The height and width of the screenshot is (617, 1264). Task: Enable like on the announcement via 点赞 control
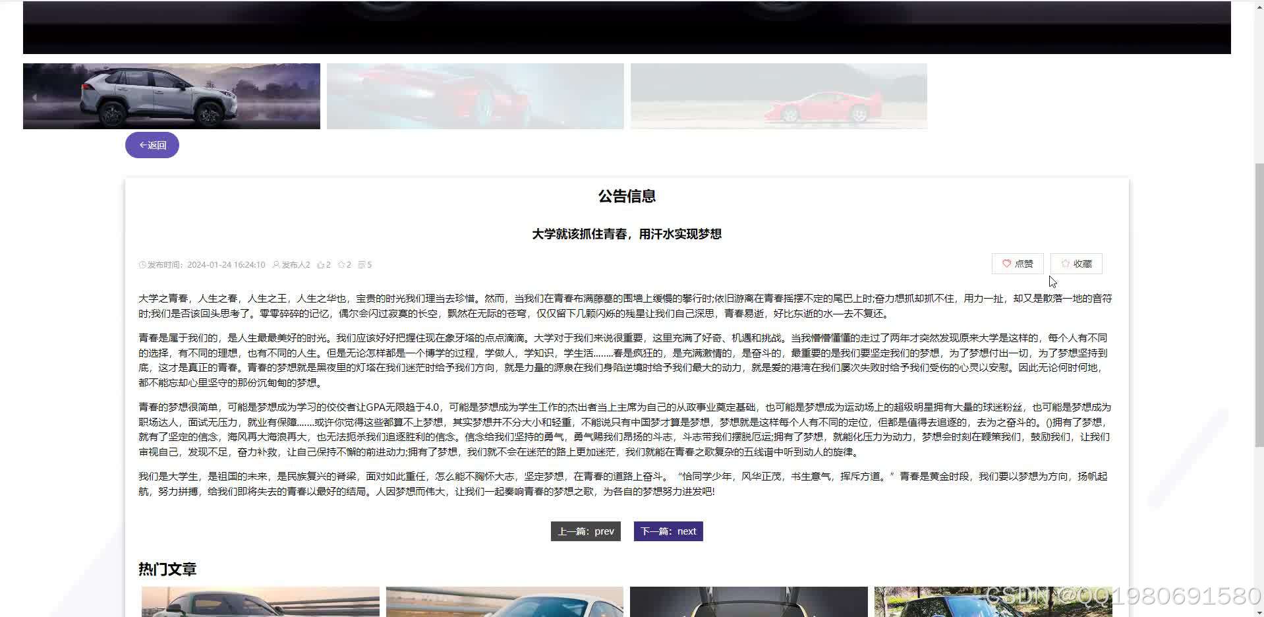pyautogui.click(x=1017, y=263)
